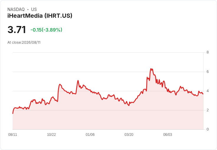Click the highest peak of the price line
The width and height of the screenshot is (217, 150).
click(x=151, y=69)
